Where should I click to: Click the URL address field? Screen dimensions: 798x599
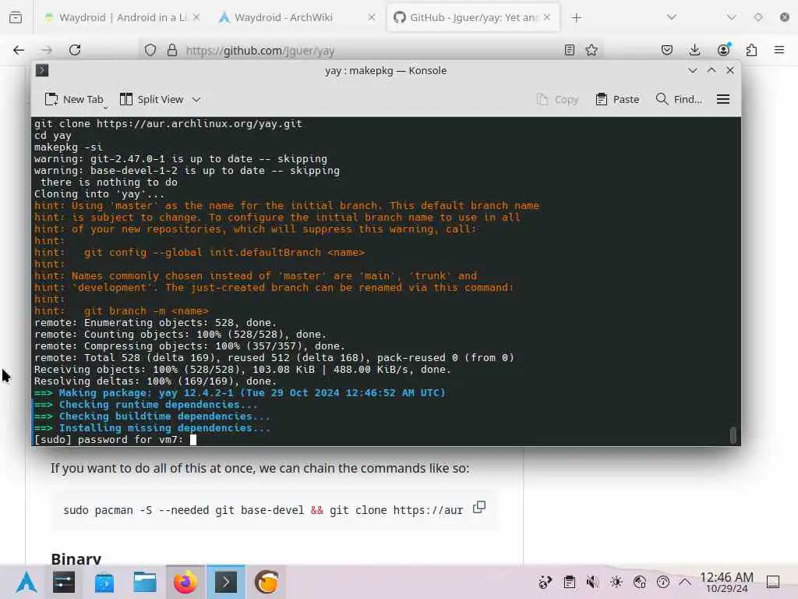[372, 51]
